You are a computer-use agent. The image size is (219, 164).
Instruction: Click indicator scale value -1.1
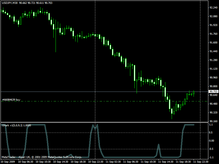tap(211, 157)
